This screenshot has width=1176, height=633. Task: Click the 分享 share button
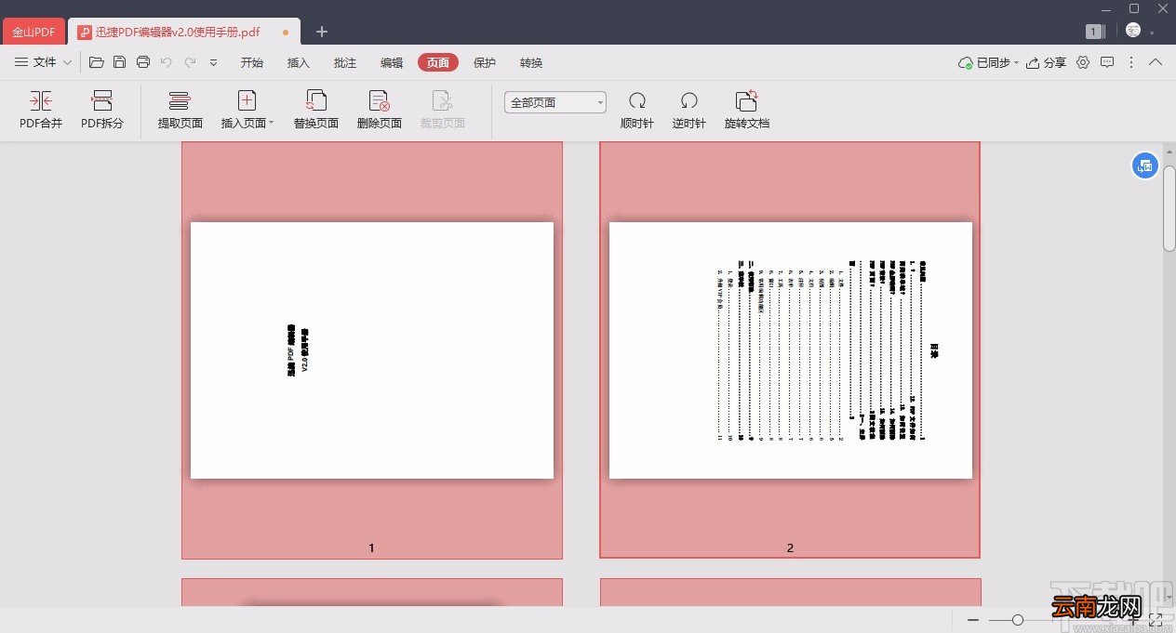click(x=1048, y=62)
